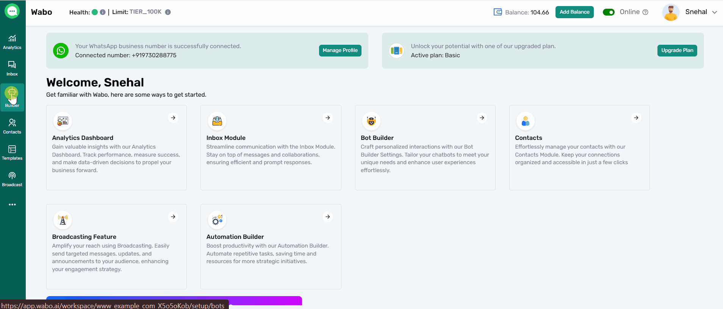
Task: Open Analytics in the sidebar
Action: pyautogui.click(x=12, y=42)
